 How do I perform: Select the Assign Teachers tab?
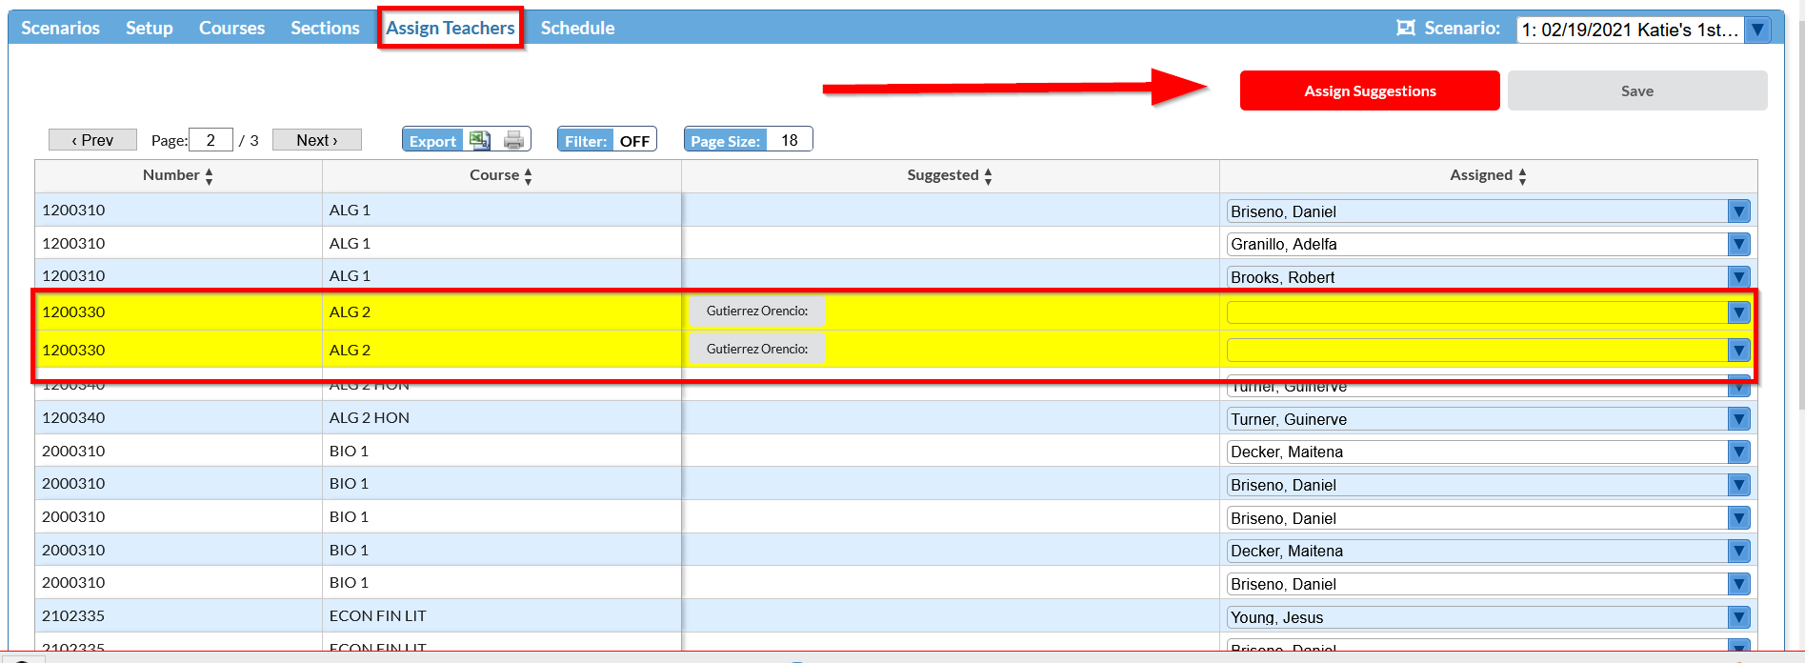[x=451, y=28]
